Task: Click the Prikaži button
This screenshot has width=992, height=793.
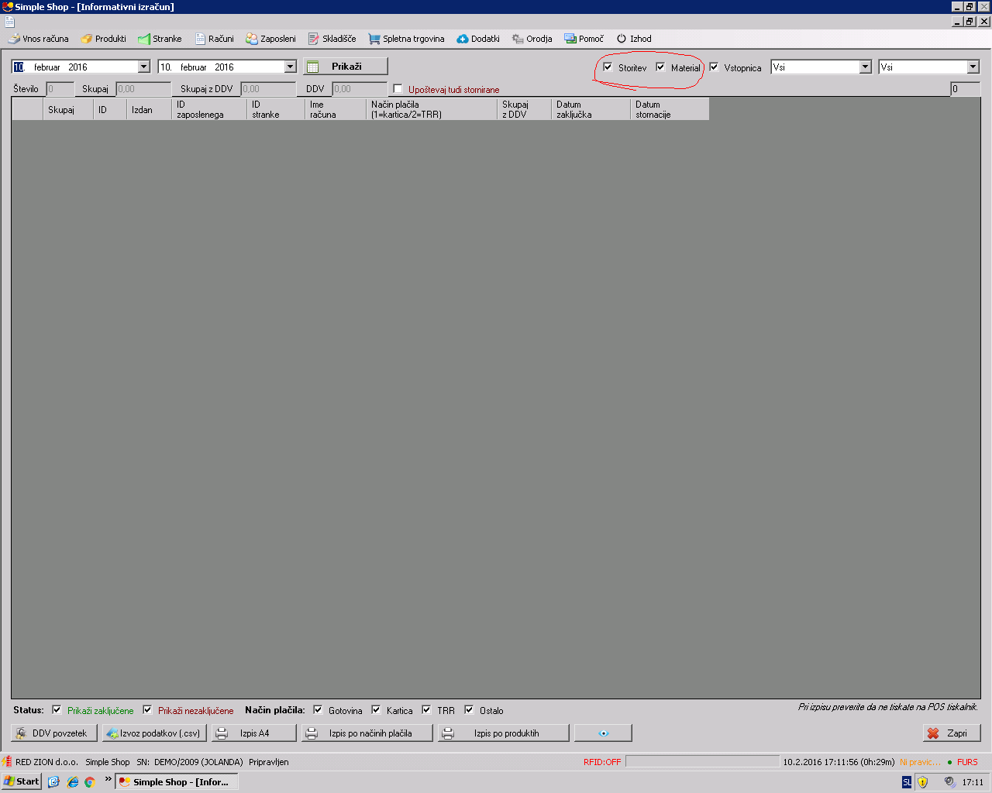Action: pos(346,67)
